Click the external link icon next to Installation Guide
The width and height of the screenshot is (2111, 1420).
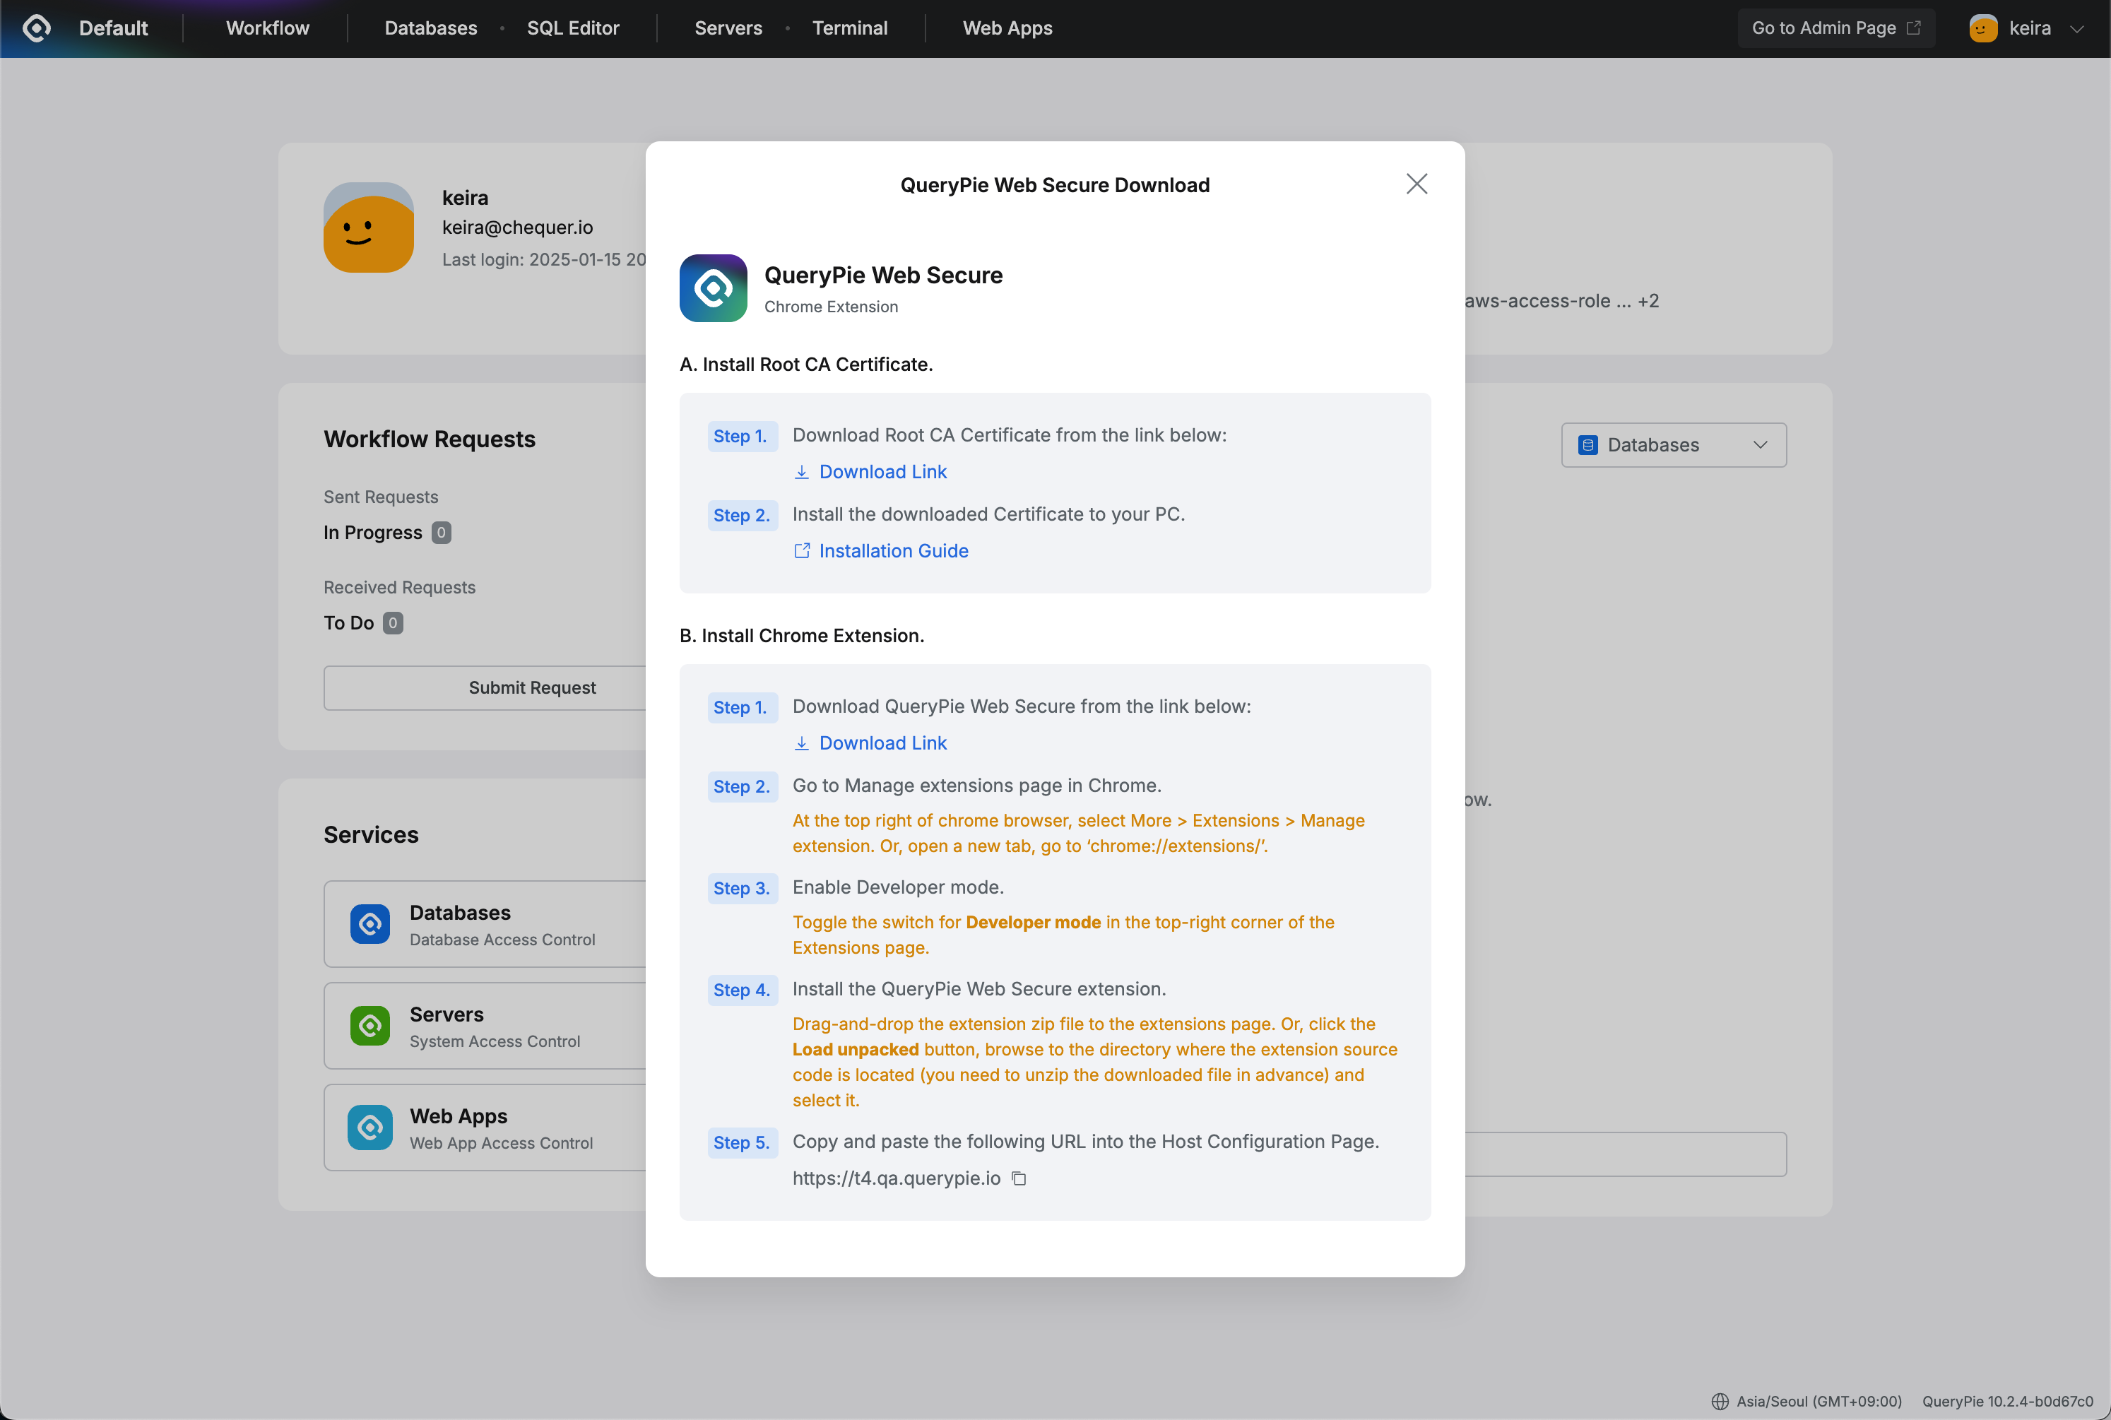coord(803,550)
